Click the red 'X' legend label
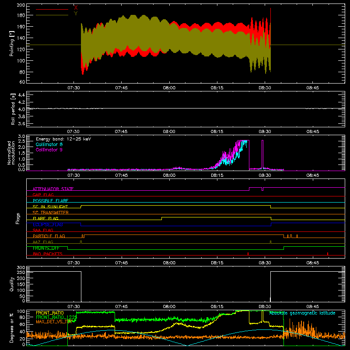Image resolution: width=350 pixels, height=350 pixels. (x=76, y=8)
